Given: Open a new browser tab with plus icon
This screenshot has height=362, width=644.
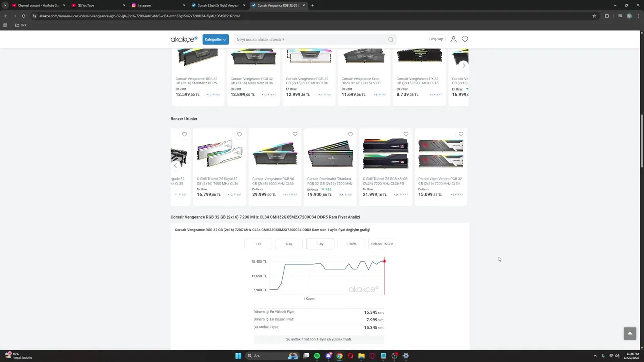Looking at the screenshot, I should (313, 5).
